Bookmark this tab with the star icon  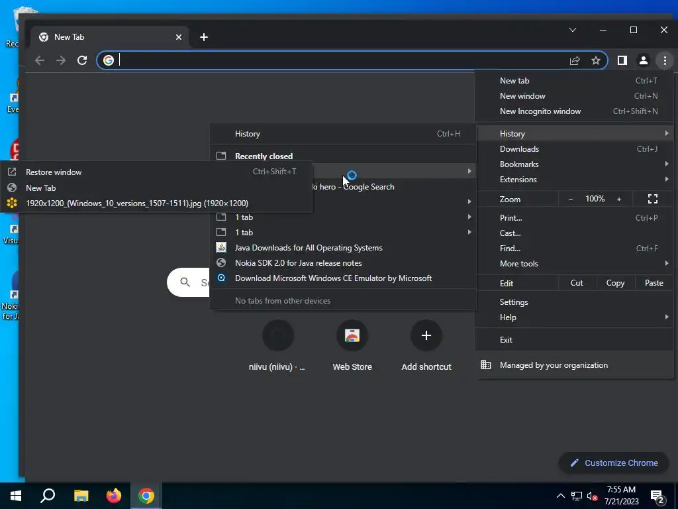pos(596,60)
